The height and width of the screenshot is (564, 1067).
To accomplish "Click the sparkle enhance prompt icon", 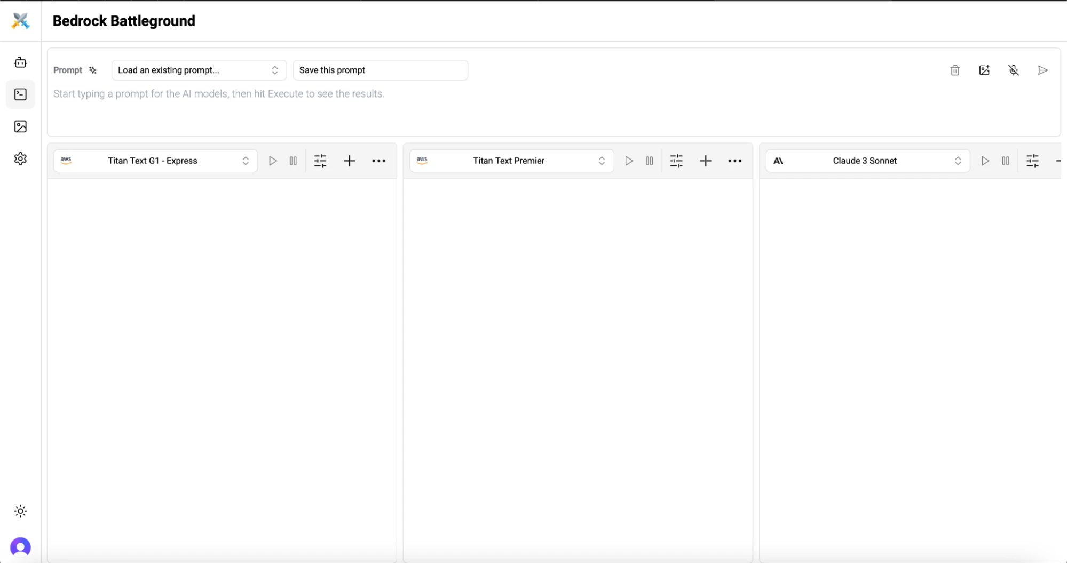I will (93, 70).
